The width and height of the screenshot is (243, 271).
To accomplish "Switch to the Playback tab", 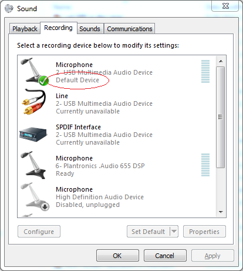I will coord(25,29).
